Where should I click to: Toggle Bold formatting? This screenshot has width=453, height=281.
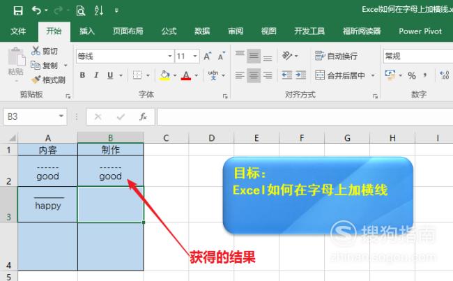tap(82, 75)
